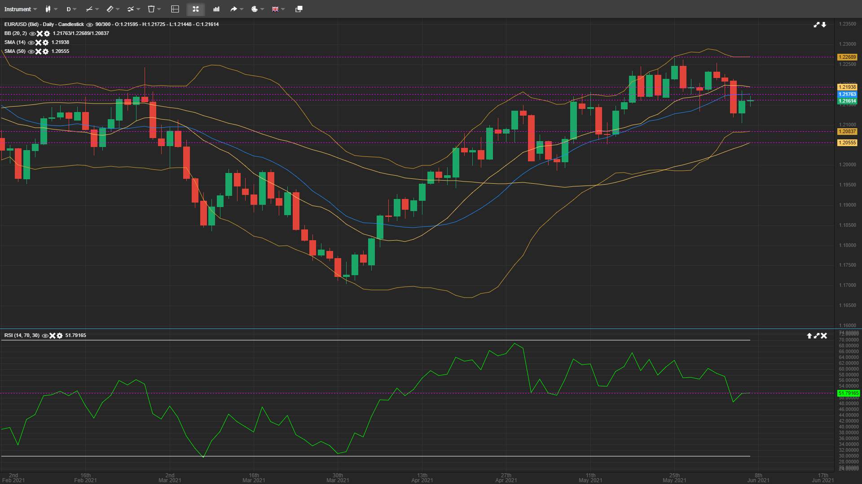Open settings gear for SMA (50)
Screen dimensions: 862x484
tap(45, 52)
